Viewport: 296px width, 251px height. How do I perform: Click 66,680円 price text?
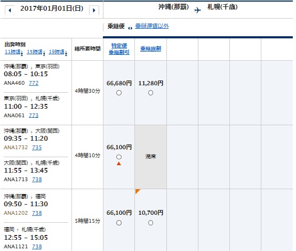[119, 83]
